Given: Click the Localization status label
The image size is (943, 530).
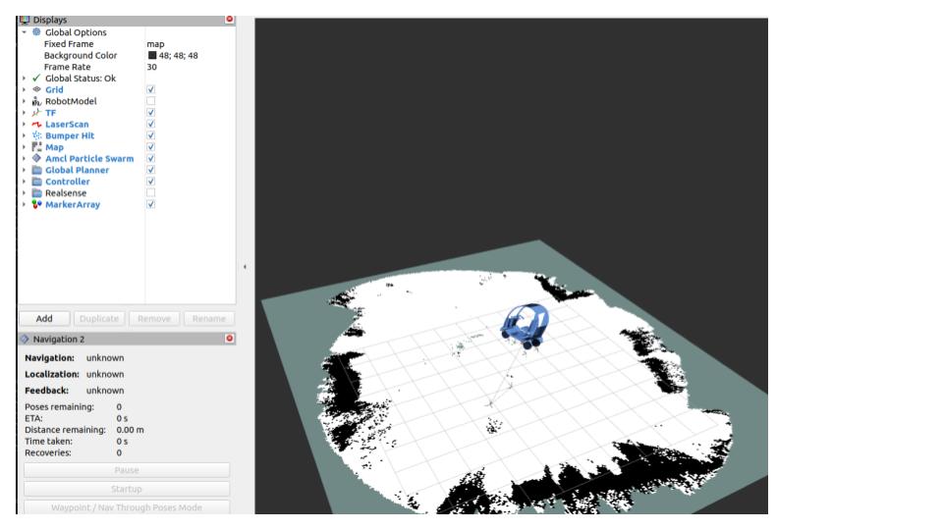Looking at the screenshot, I should [x=52, y=374].
